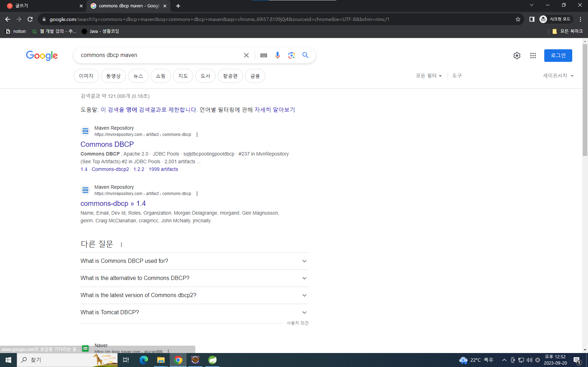The height and width of the screenshot is (367, 588).
Task: Submit search with the magnifier icon
Action: [x=306, y=55]
